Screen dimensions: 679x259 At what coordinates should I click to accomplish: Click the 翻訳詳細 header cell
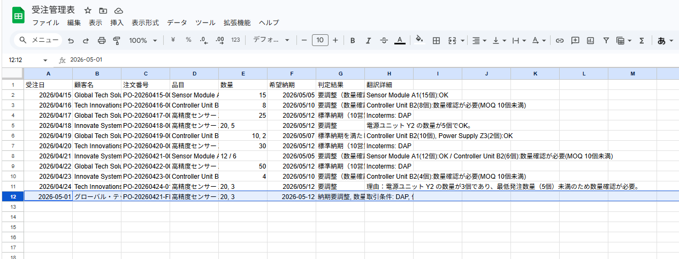click(x=389, y=85)
